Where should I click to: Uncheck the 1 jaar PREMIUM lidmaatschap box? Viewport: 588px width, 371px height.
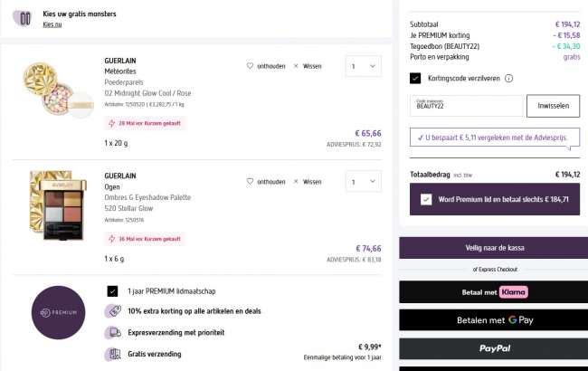click(x=112, y=290)
